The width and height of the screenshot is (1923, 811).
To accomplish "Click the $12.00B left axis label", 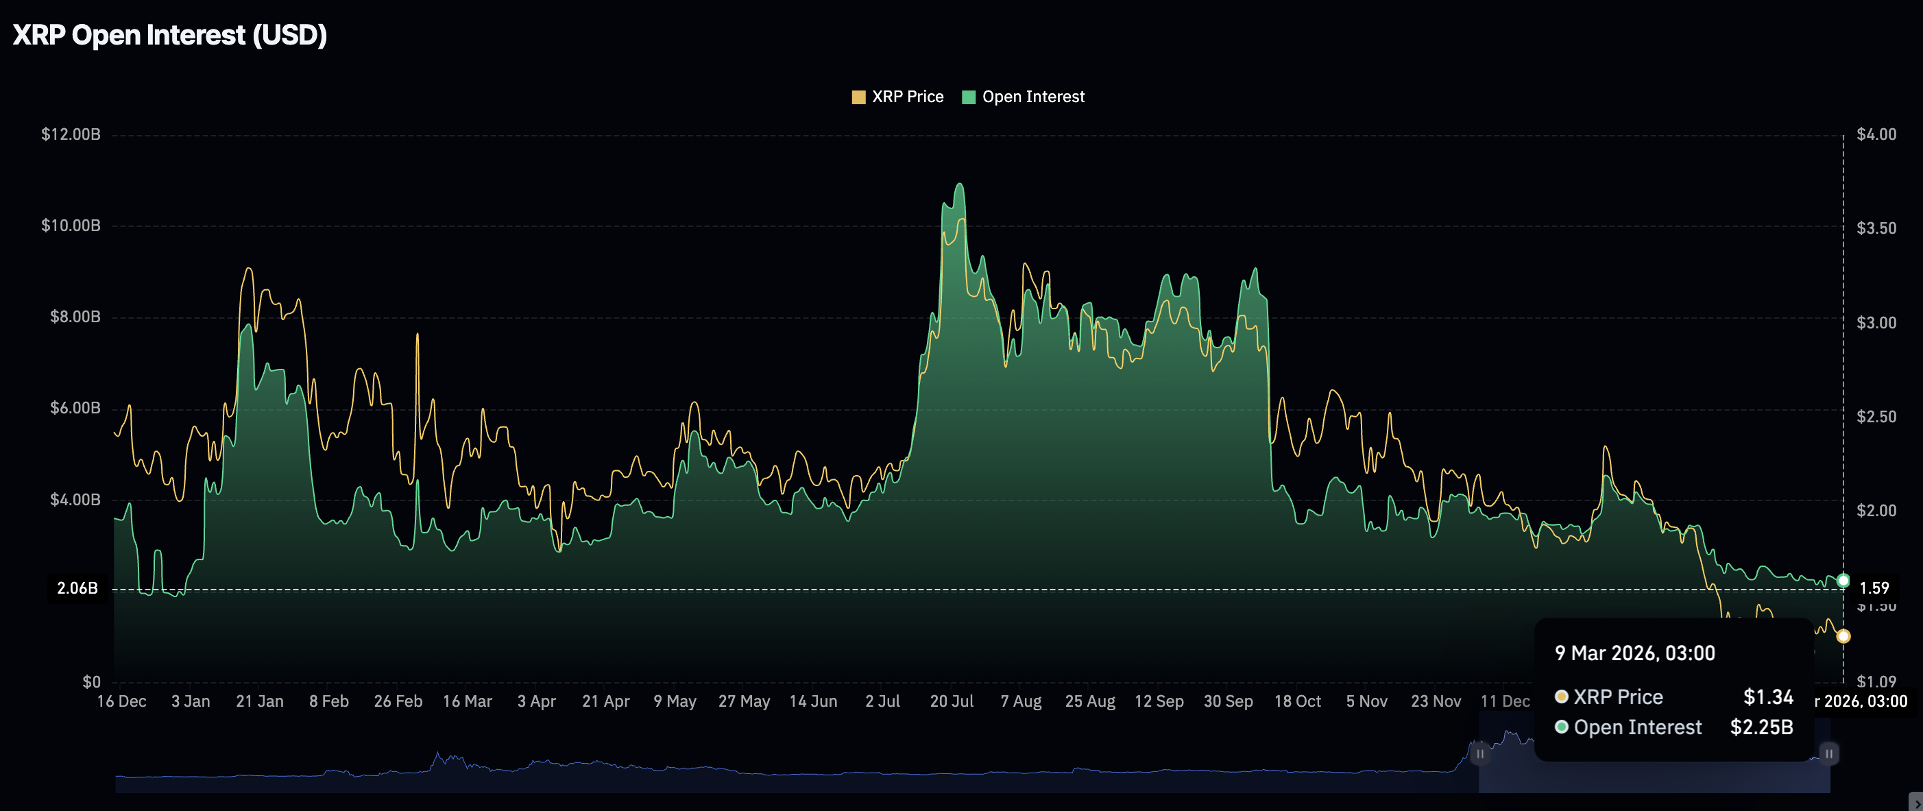I will tap(70, 134).
